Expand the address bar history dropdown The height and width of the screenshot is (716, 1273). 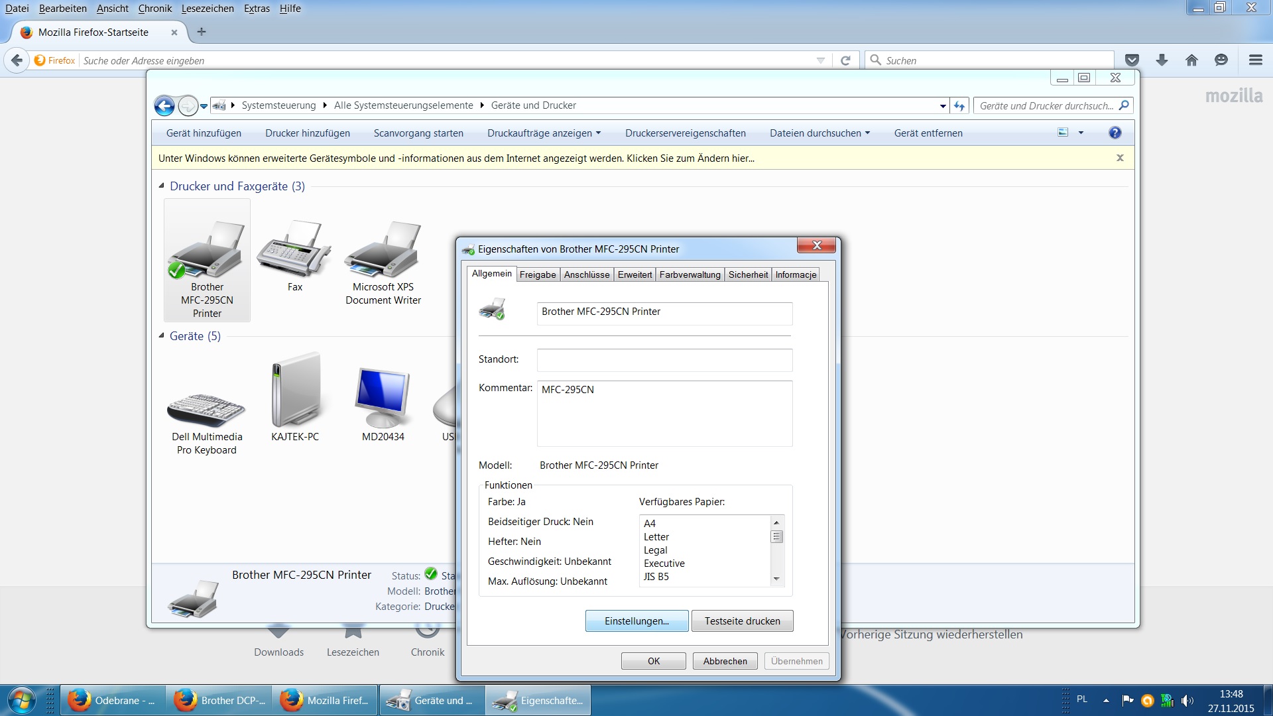[x=943, y=105]
